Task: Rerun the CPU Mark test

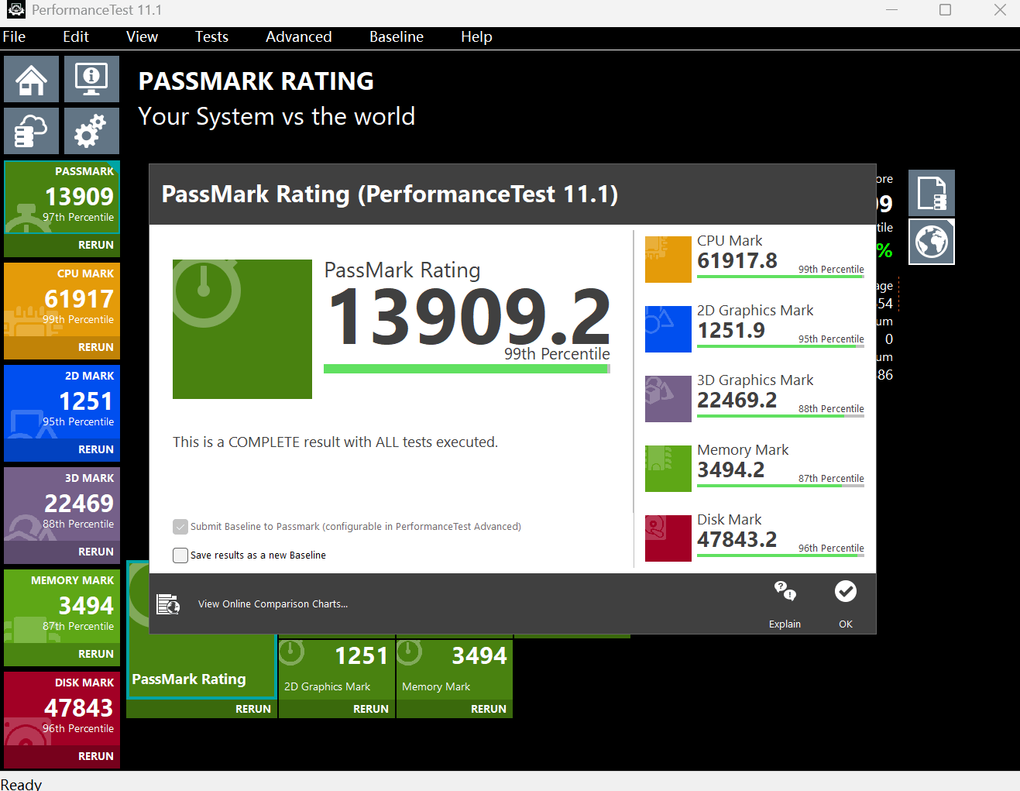Action: 95,347
